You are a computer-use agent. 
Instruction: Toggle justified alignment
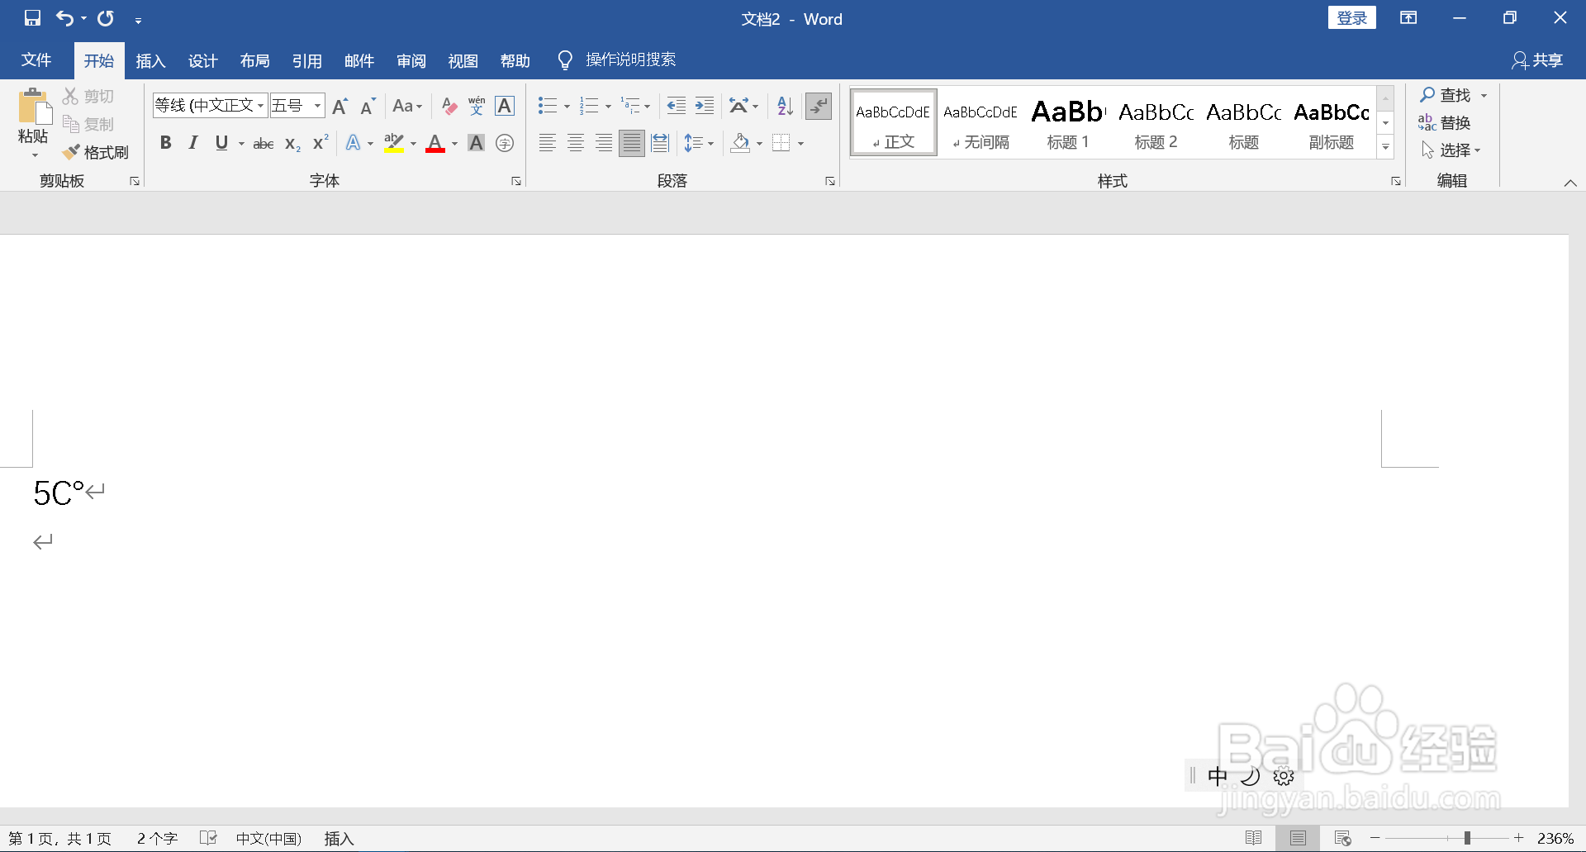[x=632, y=143]
